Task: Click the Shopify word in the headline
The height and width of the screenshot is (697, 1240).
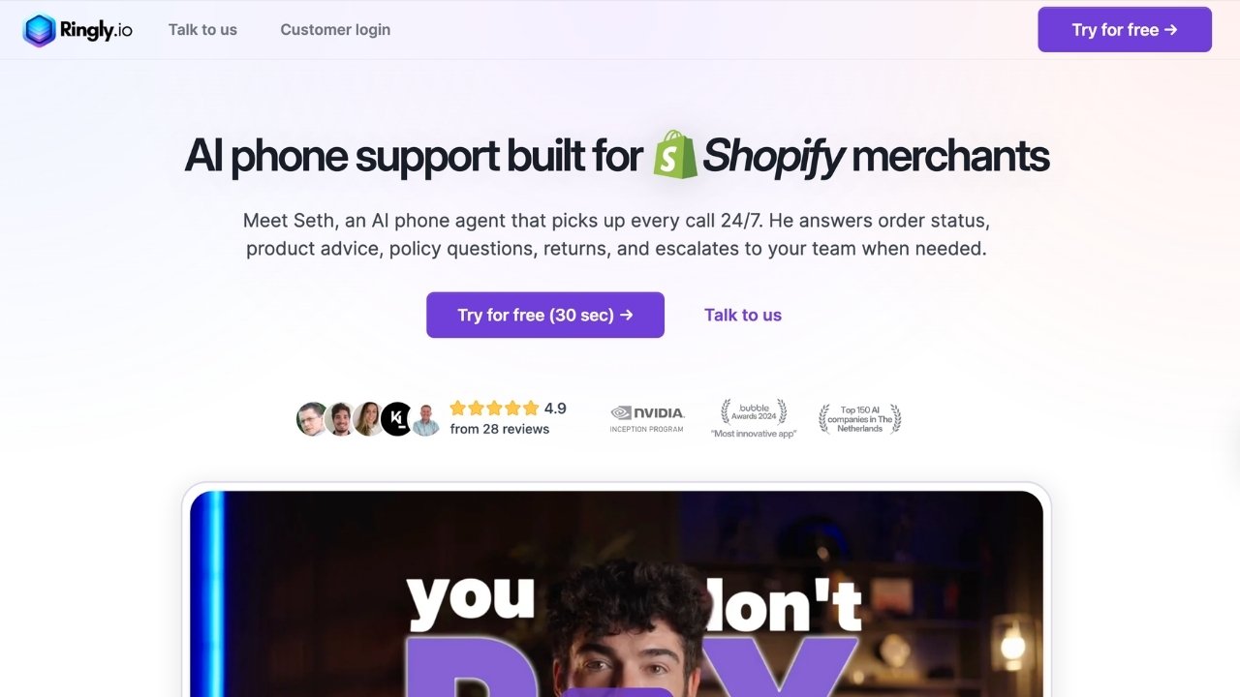Action: tap(773, 157)
